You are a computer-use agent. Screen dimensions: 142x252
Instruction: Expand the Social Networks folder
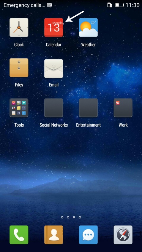pos(53,108)
